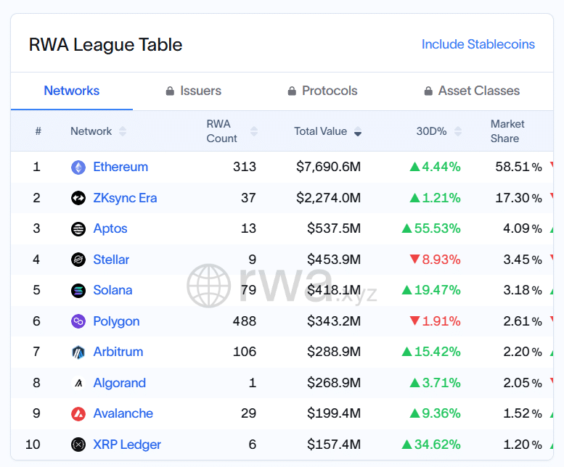
Task: Open the Aptos network link
Action: tap(110, 229)
